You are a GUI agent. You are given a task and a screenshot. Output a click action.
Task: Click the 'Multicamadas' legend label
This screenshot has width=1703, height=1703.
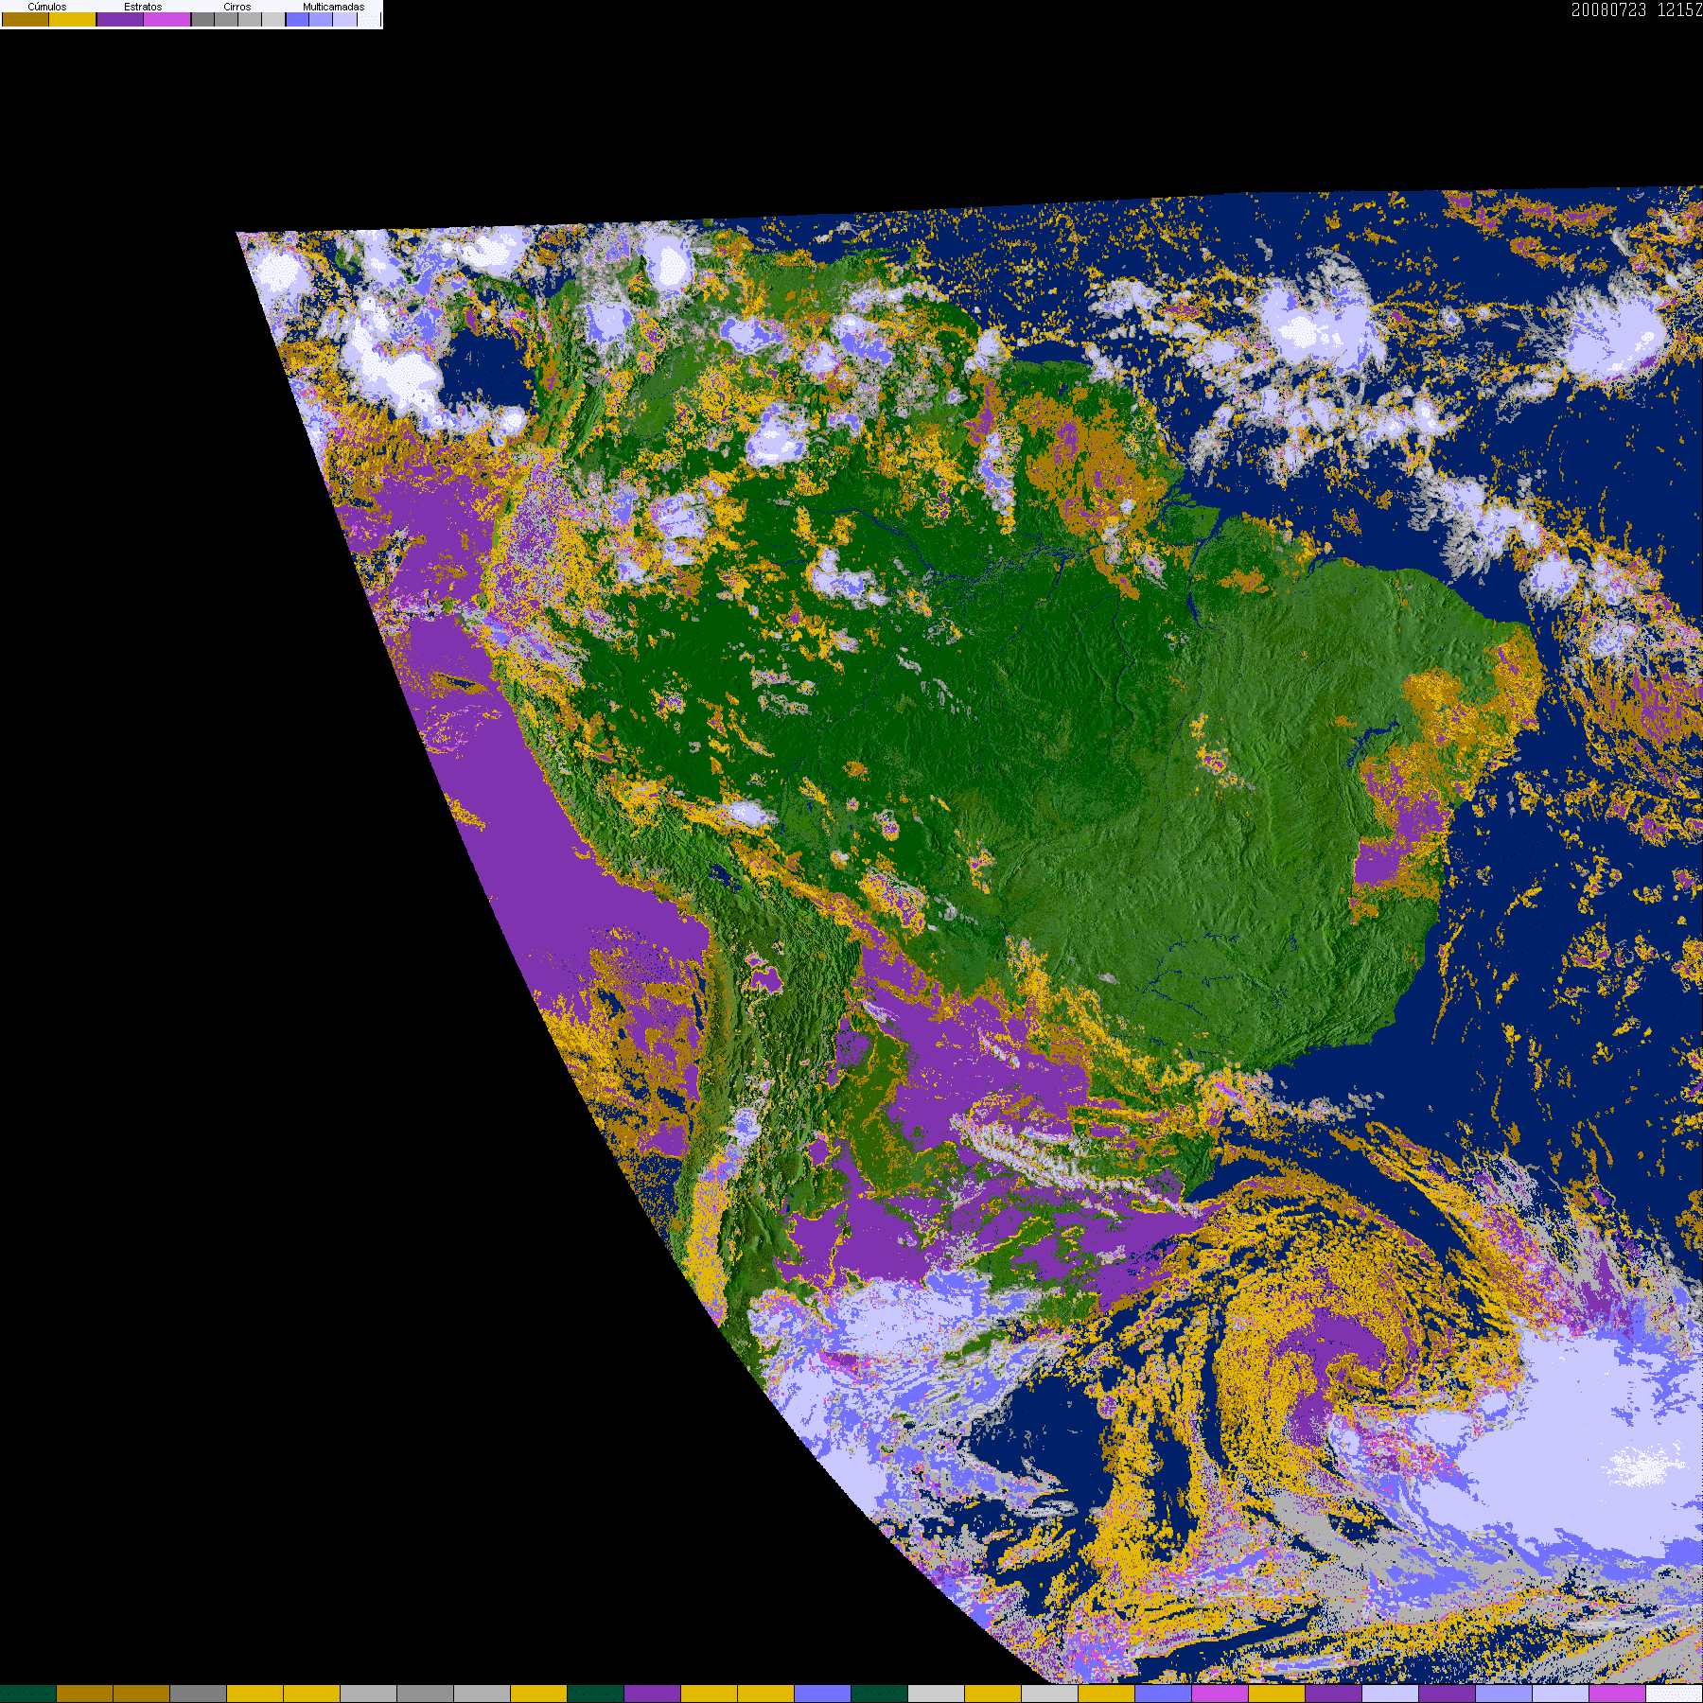click(334, 7)
